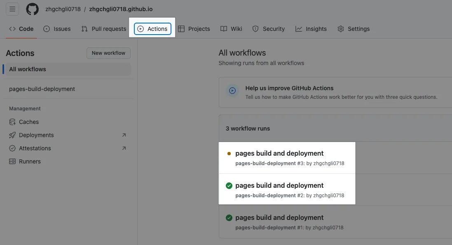The image size is (452, 245).
Task: Open the external link arrow beside Attestations
Action: pyautogui.click(x=124, y=148)
